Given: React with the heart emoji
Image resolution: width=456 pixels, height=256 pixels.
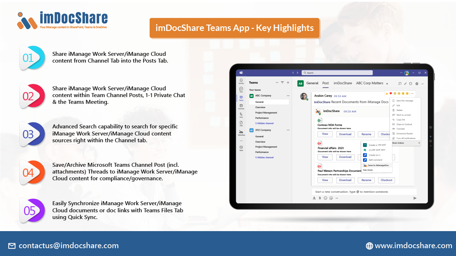Looking at the screenshot, I should (390, 94).
